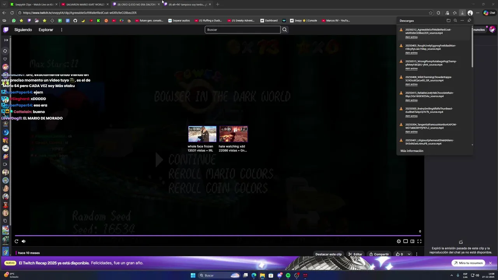Open the browser settings three-dot menu
The image size is (498, 280).
click(x=478, y=13)
